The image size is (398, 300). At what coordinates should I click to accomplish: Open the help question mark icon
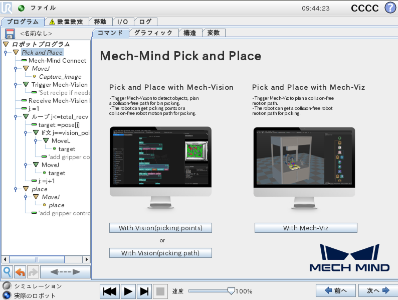click(390, 8)
